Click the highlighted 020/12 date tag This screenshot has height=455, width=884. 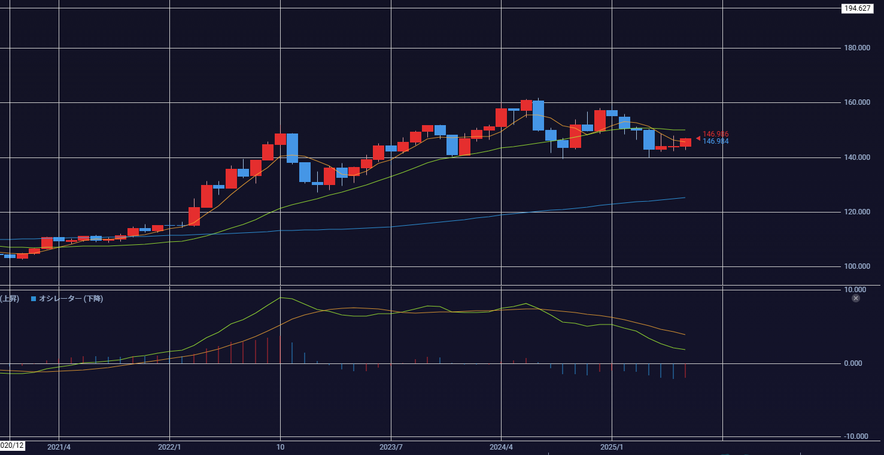coord(12,445)
